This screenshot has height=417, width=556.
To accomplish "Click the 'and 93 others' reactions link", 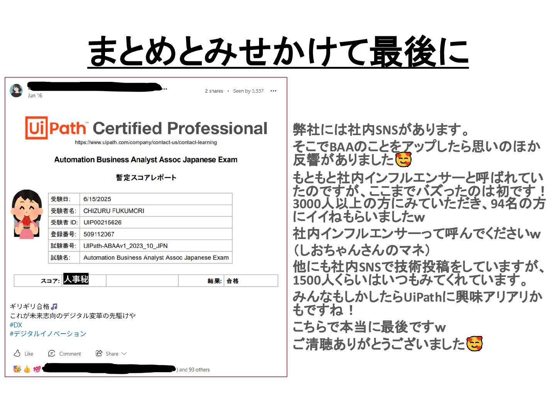I will (195, 370).
